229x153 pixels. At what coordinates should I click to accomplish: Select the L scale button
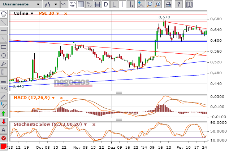pyautogui.click(x=114, y=4)
